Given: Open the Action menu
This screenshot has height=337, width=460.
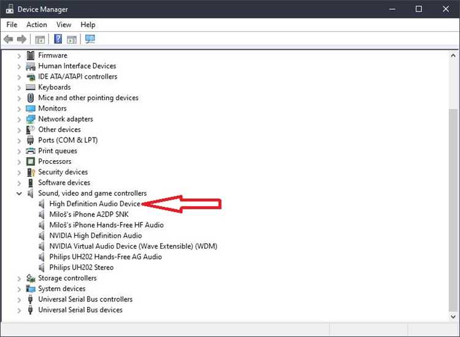Looking at the screenshot, I should click(x=37, y=25).
